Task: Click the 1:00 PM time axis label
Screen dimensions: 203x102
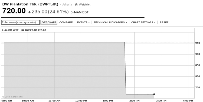Action: point(108,101)
